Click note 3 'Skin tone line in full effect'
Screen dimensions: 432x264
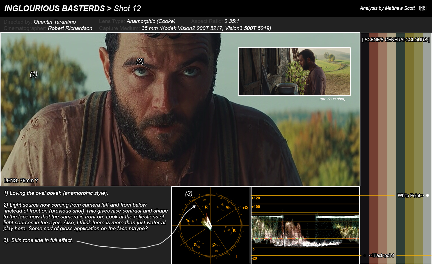tap(38, 240)
